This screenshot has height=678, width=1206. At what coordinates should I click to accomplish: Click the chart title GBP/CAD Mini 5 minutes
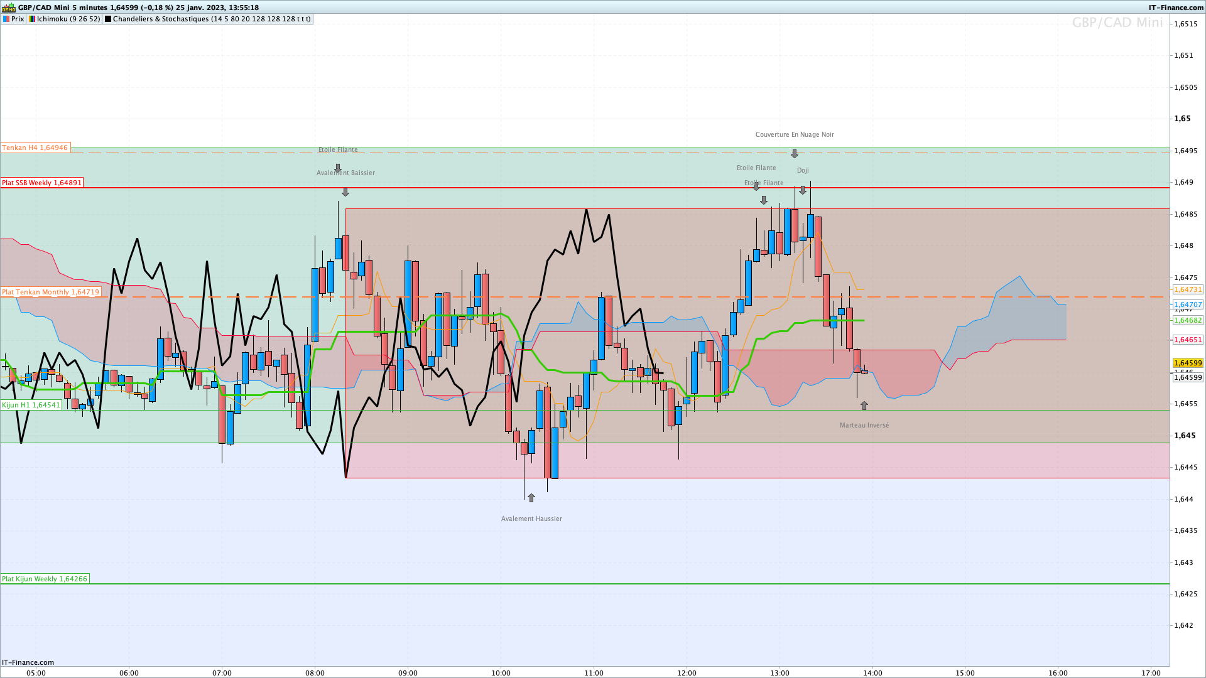pyautogui.click(x=63, y=8)
